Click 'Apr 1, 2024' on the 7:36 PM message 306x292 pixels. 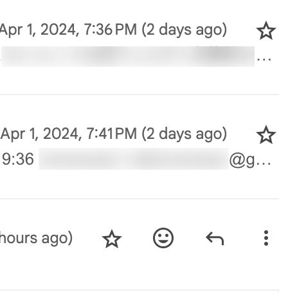point(40,30)
